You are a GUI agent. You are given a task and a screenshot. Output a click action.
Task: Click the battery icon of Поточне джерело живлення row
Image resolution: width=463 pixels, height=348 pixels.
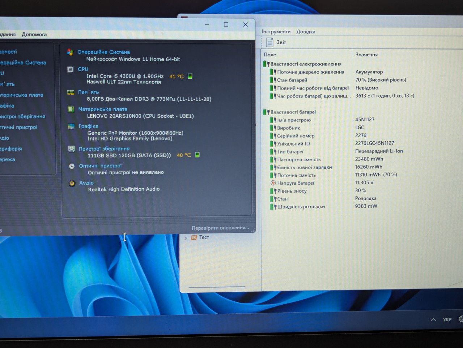pyautogui.click(x=273, y=72)
